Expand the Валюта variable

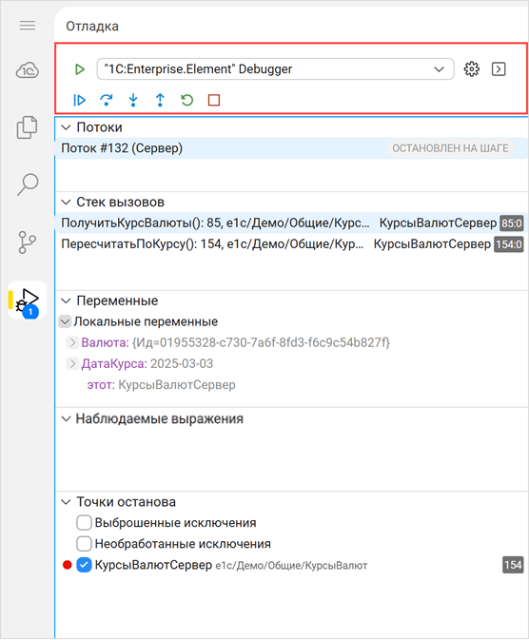point(72,342)
